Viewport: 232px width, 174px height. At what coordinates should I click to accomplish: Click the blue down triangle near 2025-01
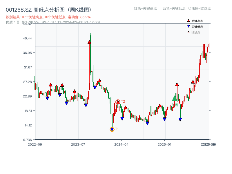click(165, 119)
